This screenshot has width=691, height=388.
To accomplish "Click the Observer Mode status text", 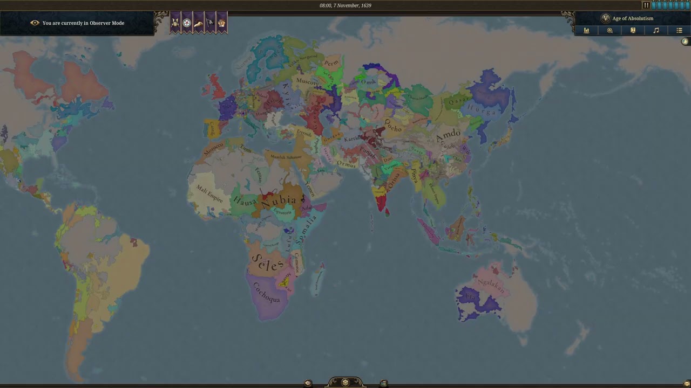I will (83, 23).
